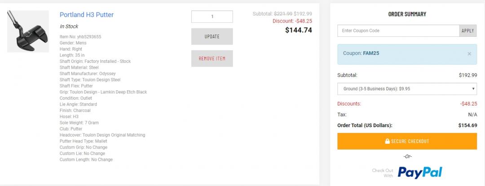Click the quantity input field
The height and width of the screenshot is (186, 485).
(212, 17)
